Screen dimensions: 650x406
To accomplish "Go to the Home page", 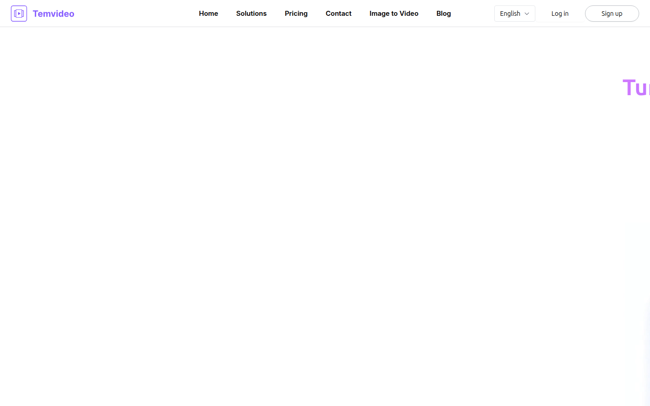I will pos(209,14).
